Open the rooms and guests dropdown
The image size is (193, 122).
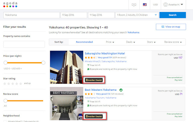(x=137, y=15)
